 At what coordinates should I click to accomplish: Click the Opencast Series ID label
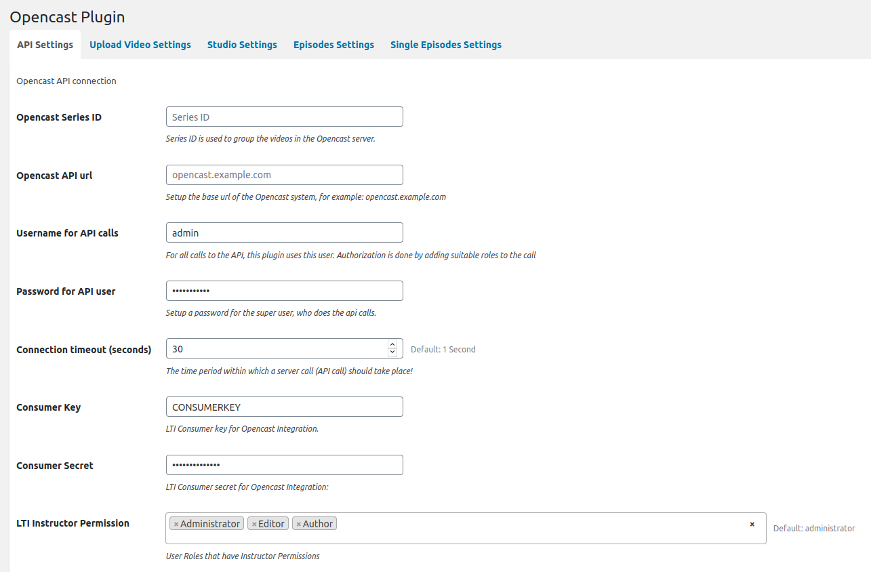coord(59,117)
